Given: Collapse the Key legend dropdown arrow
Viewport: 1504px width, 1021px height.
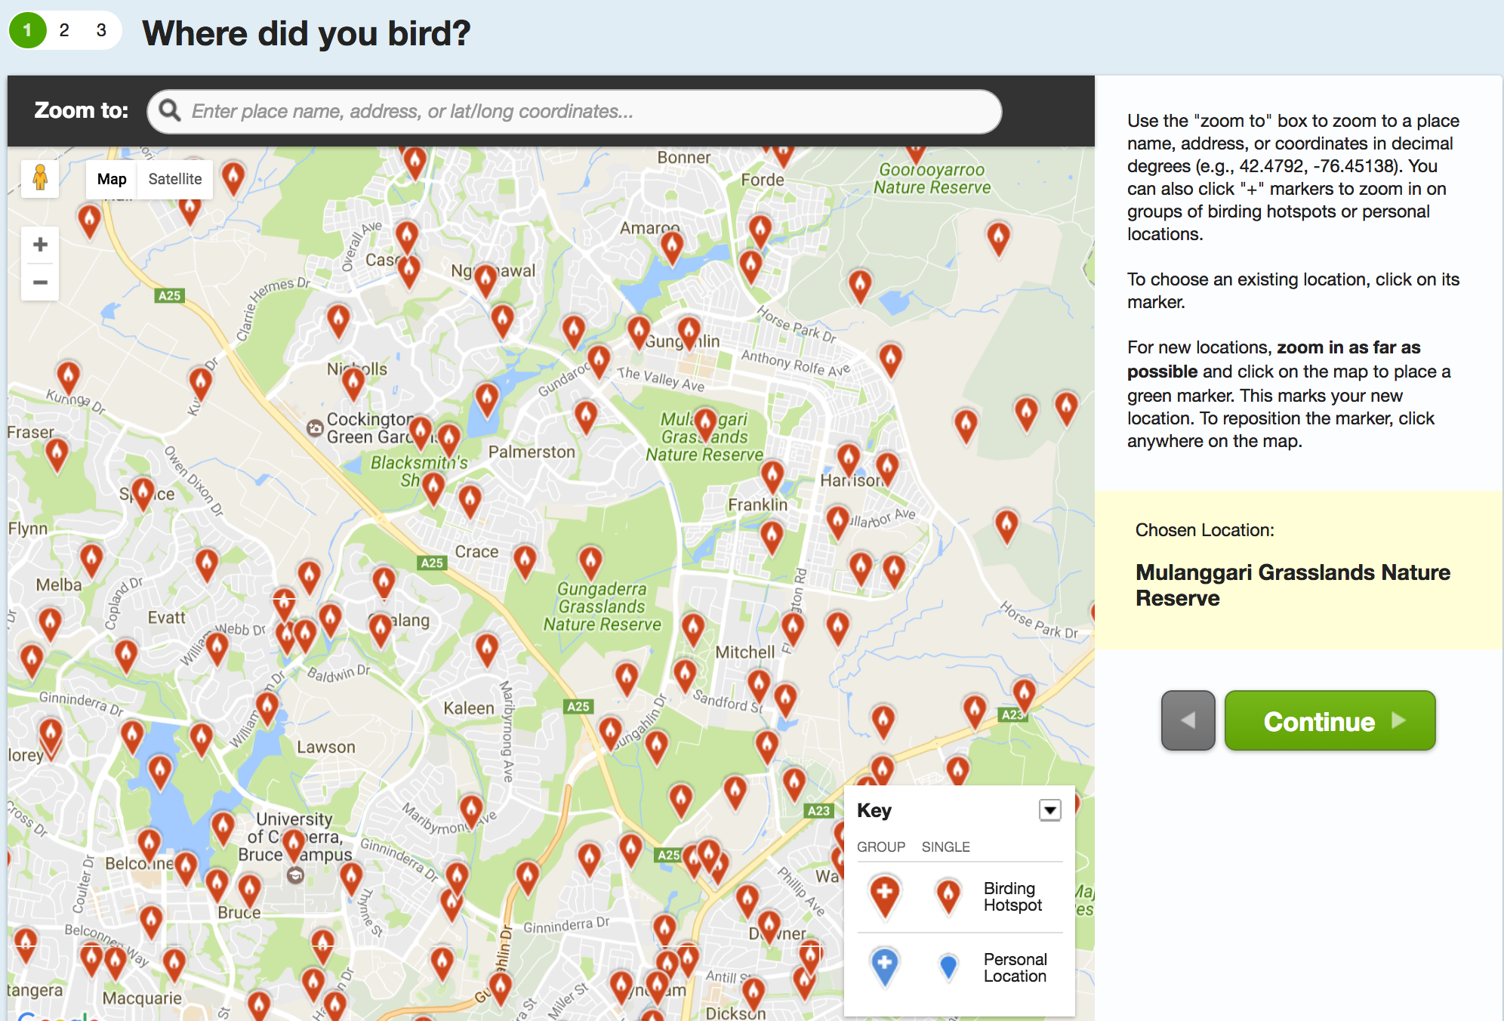Looking at the screenshot, I should (1049, 810).
